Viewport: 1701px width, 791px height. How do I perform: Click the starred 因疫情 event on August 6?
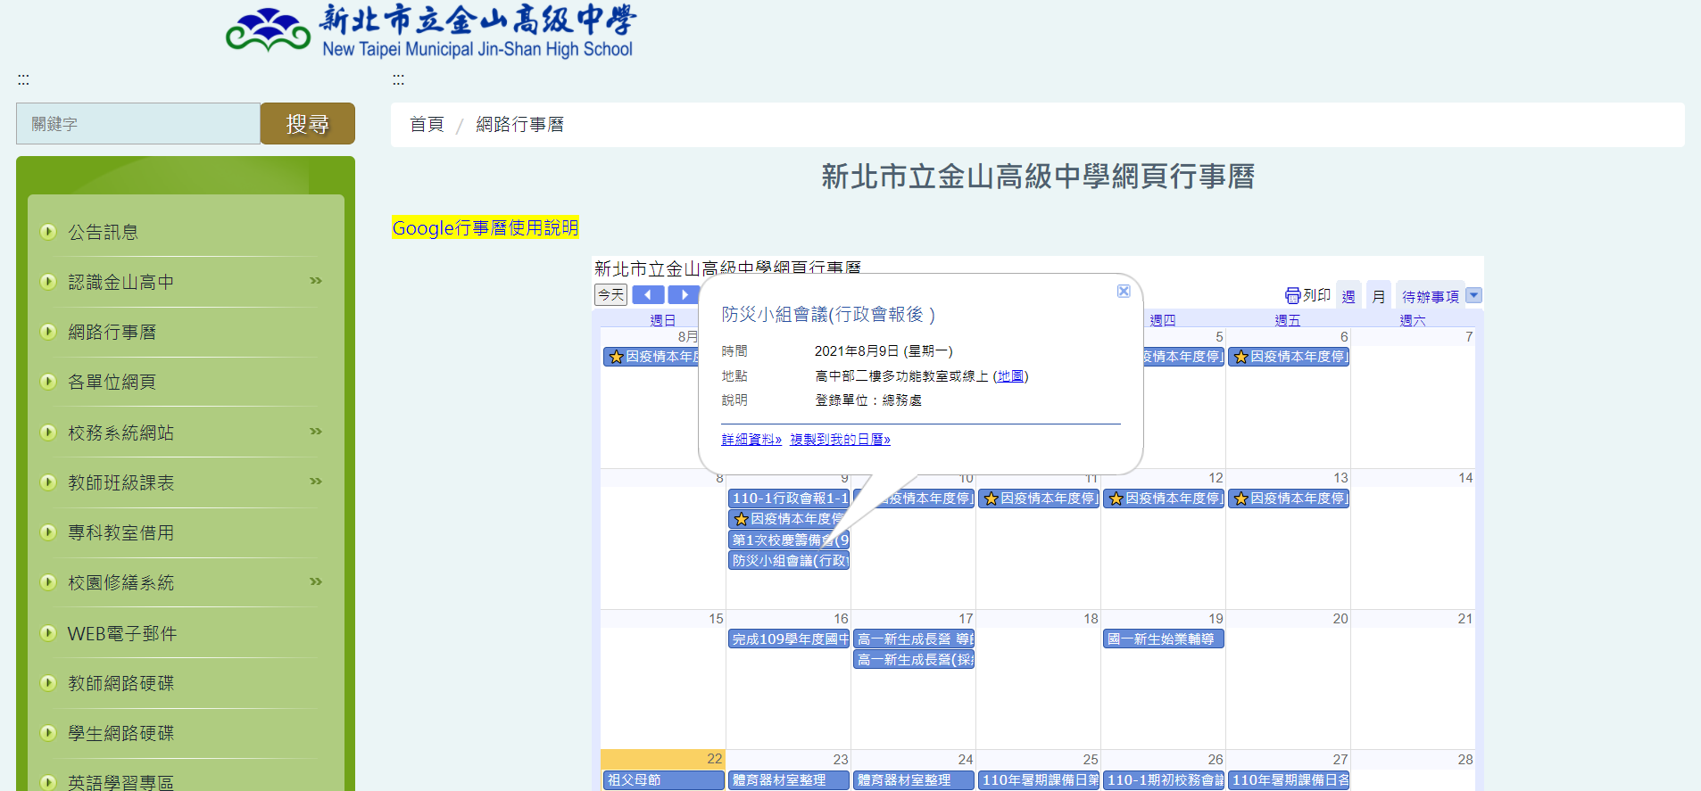1289,357
